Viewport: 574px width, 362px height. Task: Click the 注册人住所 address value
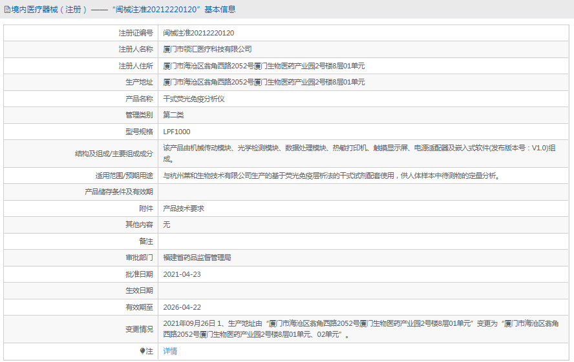pyautogui.click(x=264, y=66)
